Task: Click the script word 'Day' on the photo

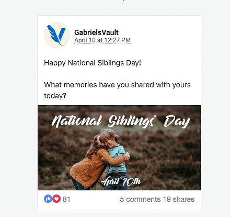Action: (x=177, y=122)
